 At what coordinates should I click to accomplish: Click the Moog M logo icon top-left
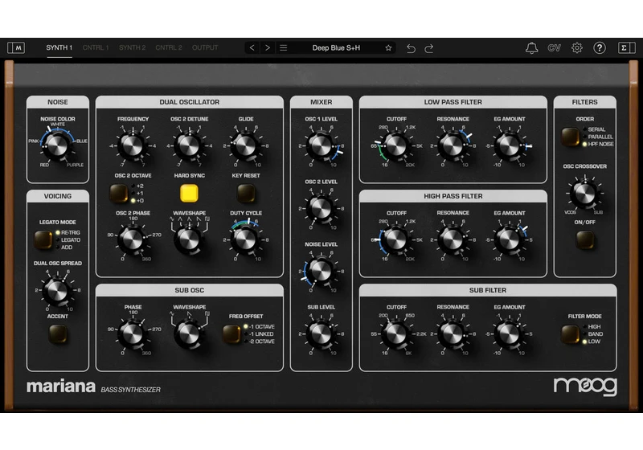(x=16, y=48)
